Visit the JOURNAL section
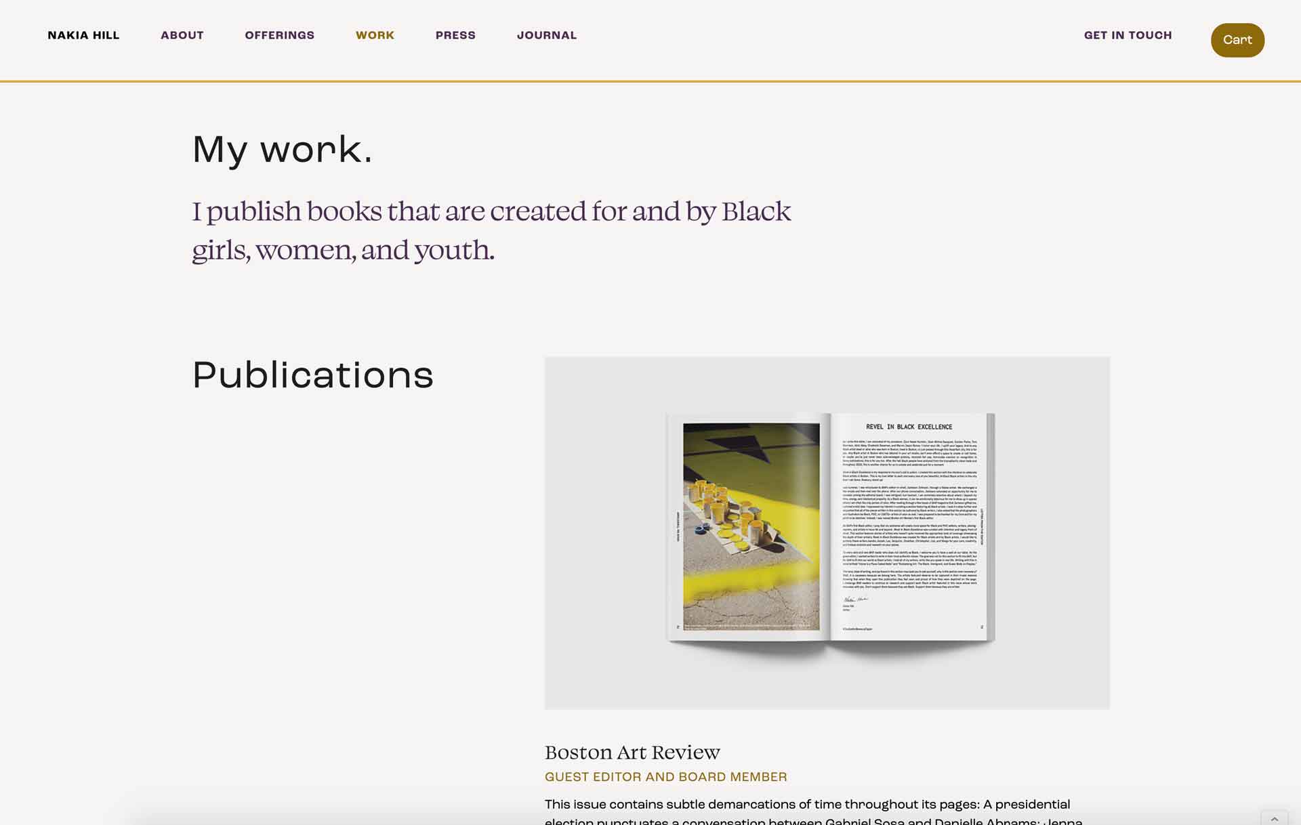Image resolution: width=1301 pixels, height=825 pixels. [546, 35]
